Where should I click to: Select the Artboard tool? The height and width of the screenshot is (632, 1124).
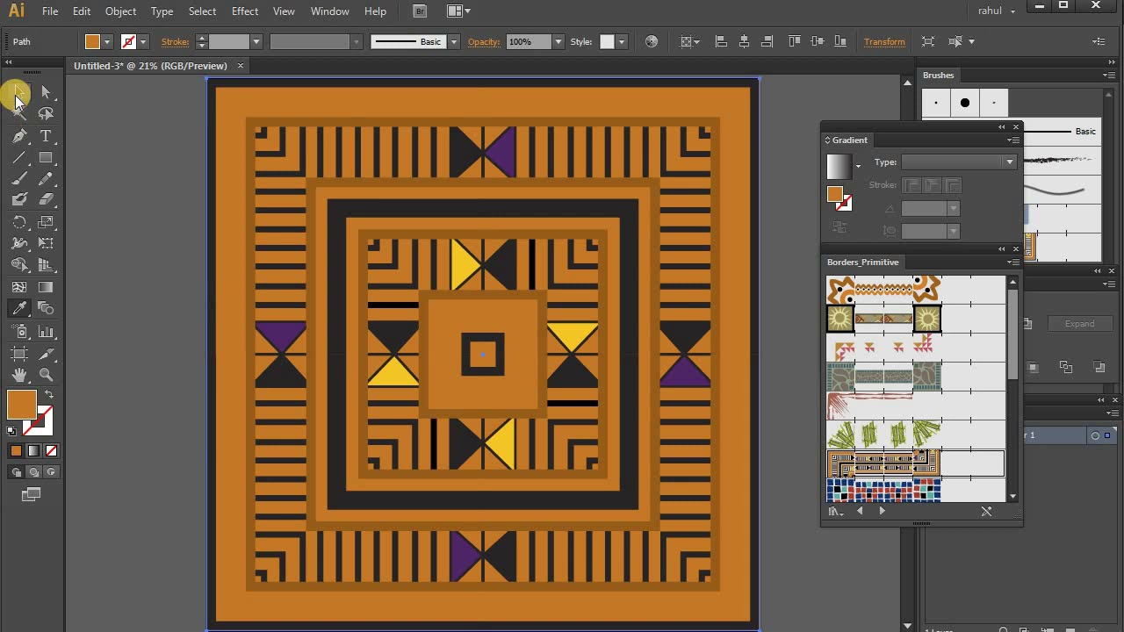[19, 354]
